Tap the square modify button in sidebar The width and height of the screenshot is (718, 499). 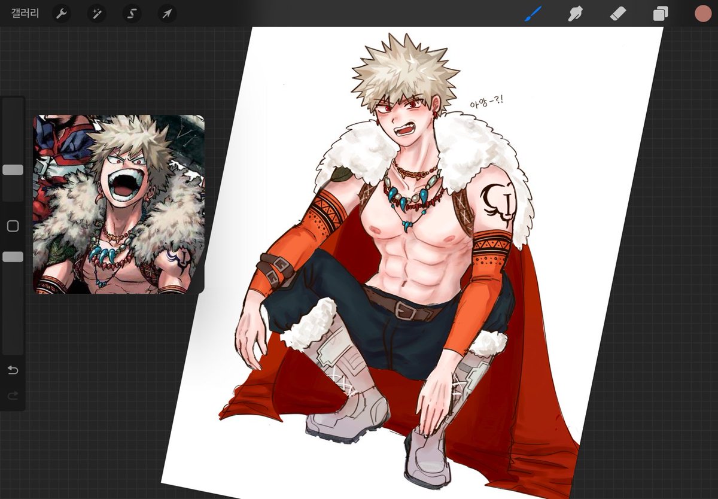tap(13, 226)
